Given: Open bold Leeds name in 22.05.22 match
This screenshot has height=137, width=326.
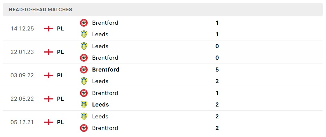Looking at the screenshot, I should 101,105.
